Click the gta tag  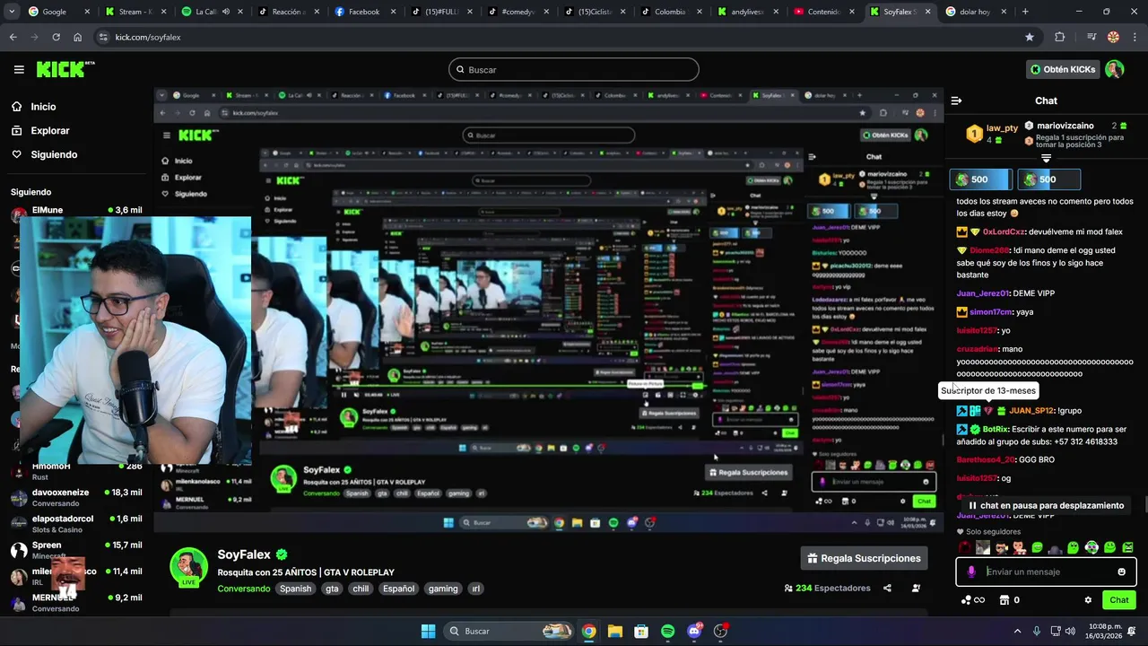pyautogui.click(x=332, y=589)
